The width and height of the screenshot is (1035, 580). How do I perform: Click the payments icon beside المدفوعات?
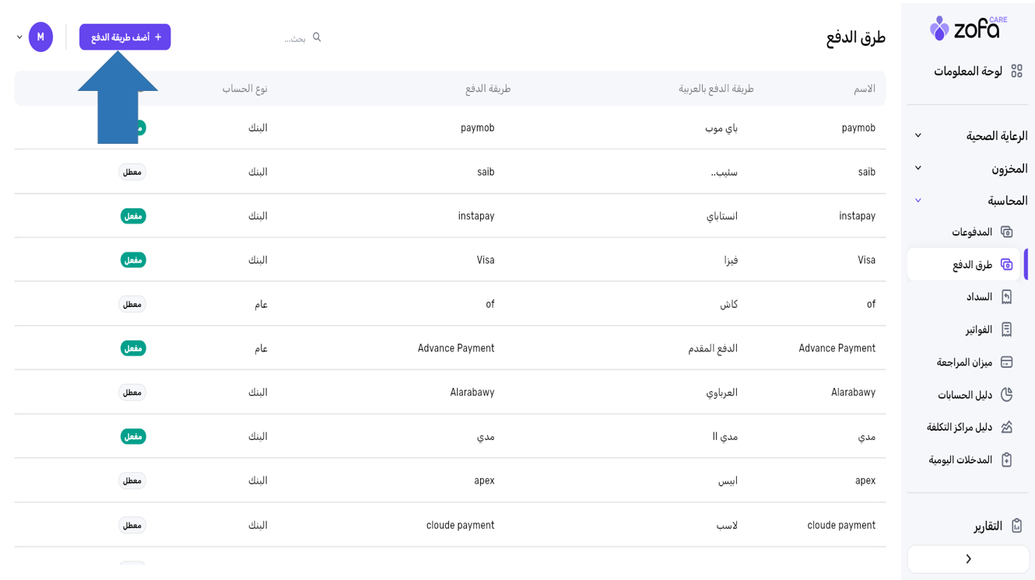(1006, 232)
